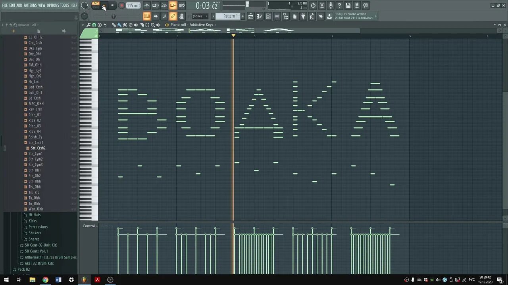Show the Channel rack from toolbar
This screenshot has width=508, height=285.
coord(268,16)
